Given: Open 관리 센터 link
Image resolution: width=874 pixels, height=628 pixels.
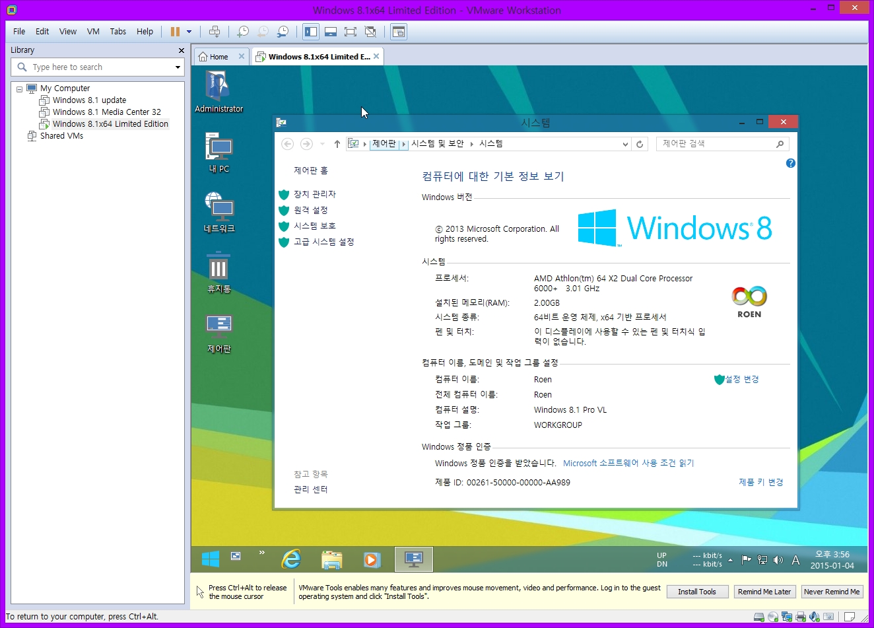Looking at the screenshot, I should (310, 489).
